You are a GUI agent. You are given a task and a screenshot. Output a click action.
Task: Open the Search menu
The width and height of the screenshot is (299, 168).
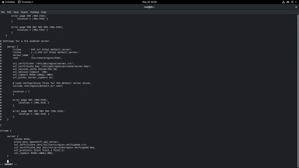[24, 12]
